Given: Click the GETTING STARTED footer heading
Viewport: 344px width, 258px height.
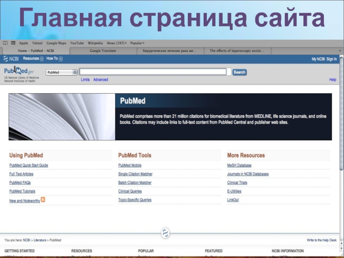Looking at the screenshot, I should coord(19,251).
